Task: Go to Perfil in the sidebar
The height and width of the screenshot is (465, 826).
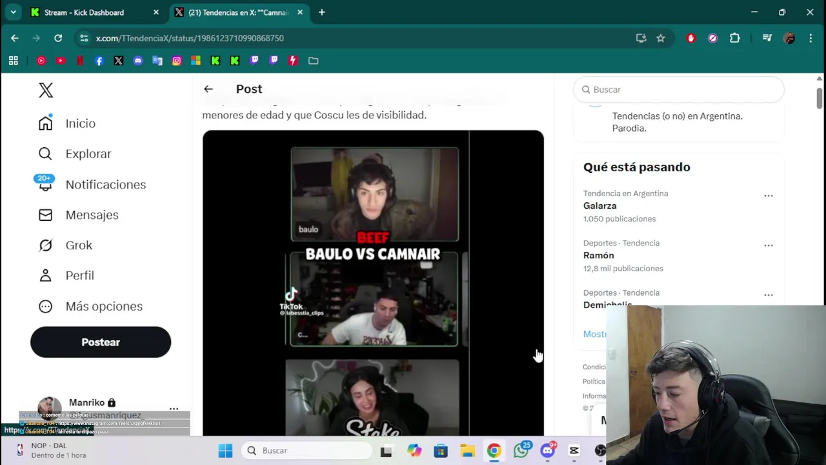Action: 66,276
